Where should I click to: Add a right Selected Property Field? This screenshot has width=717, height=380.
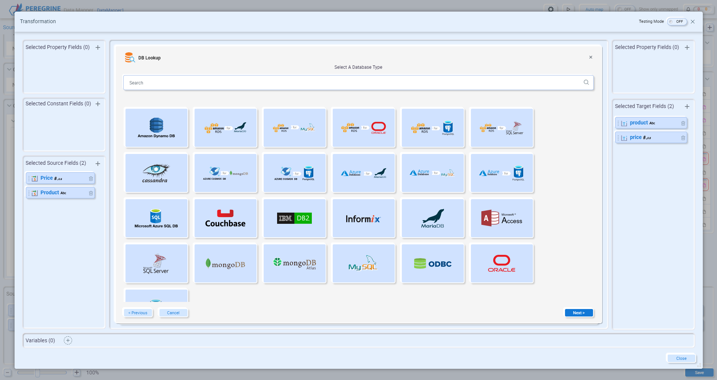pyautogui.click(x=687, y=47)
